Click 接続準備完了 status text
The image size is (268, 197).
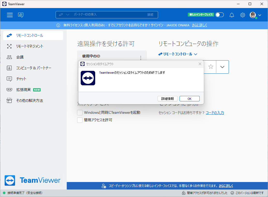click(25, 193)
